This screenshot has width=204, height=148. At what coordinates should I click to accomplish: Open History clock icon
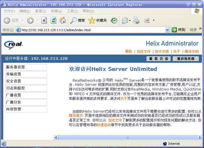[x=114, y=20]
